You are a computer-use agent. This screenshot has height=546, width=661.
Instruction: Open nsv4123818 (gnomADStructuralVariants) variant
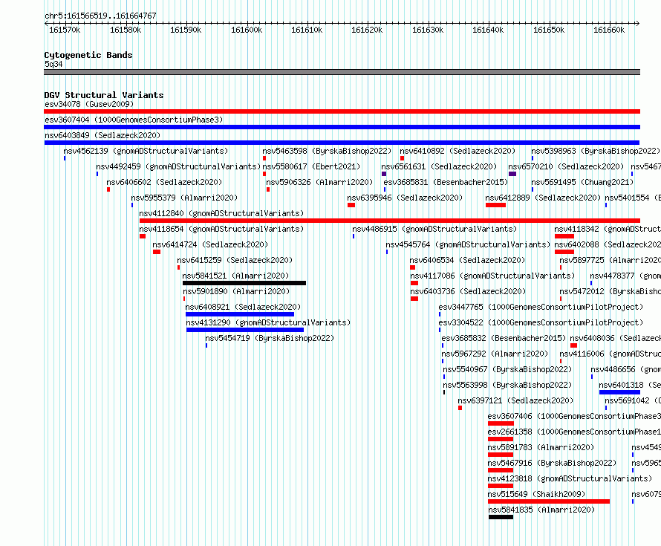click(x=570, y=478)
